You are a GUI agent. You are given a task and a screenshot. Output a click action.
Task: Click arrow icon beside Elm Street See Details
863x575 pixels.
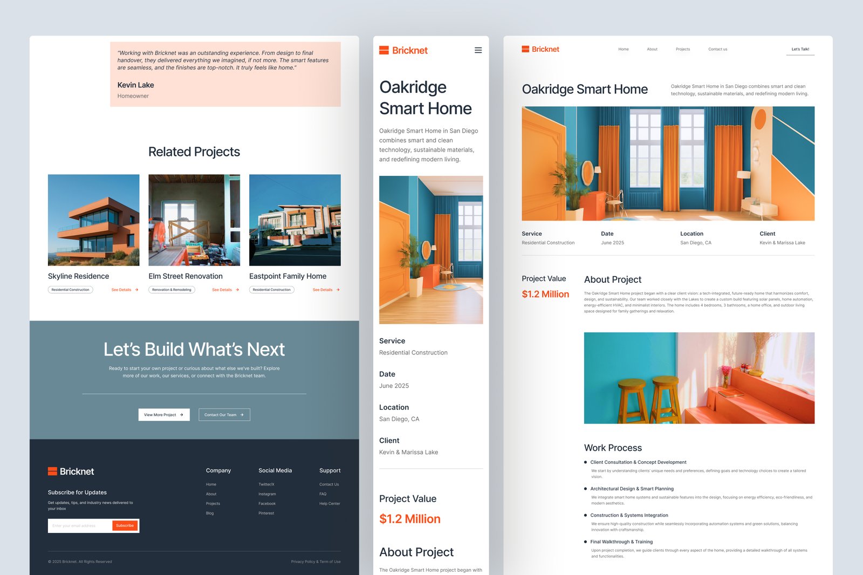coord(237,290)
